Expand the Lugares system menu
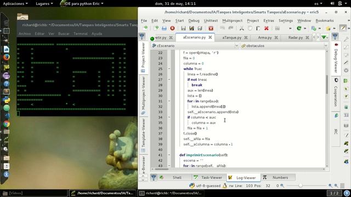351x197 pixels. pos(44,4)
